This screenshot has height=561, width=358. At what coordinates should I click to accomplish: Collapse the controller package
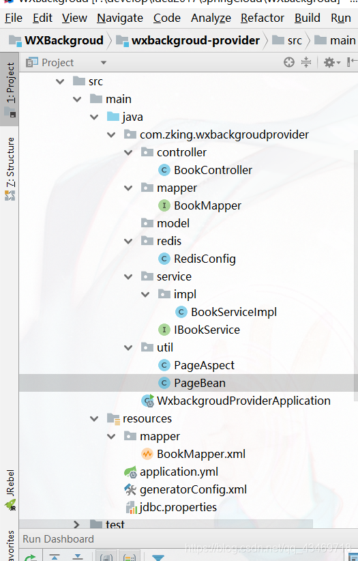point(128,152)
